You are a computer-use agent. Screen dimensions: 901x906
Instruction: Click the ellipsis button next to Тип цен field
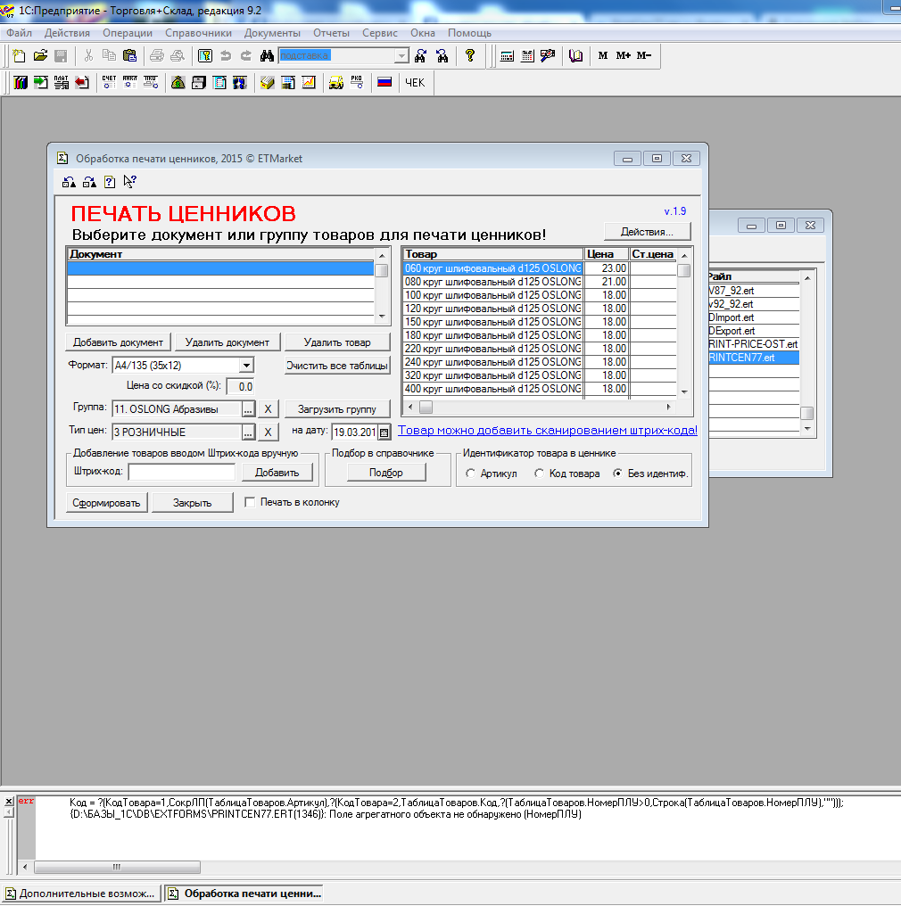pos(248,432)
